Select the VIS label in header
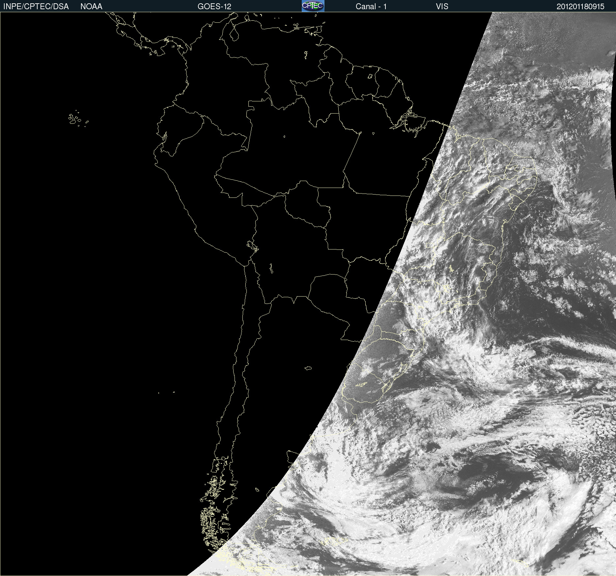 [442, 7]
